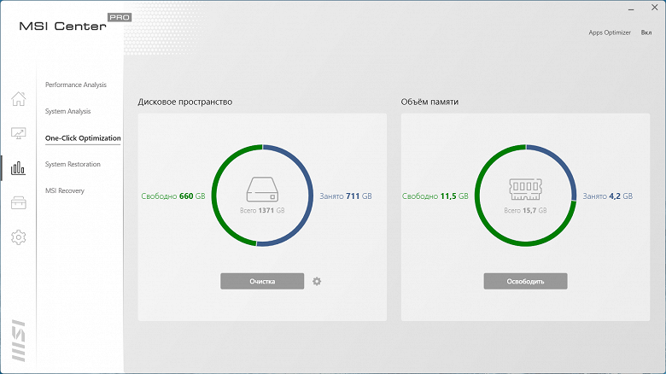Toggle Apps Optimizer Вкл switch
The width and height of the screenshot is (666, 374).
646,32
